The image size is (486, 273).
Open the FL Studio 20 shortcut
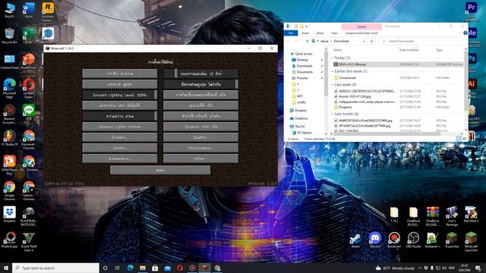(9, 138)
